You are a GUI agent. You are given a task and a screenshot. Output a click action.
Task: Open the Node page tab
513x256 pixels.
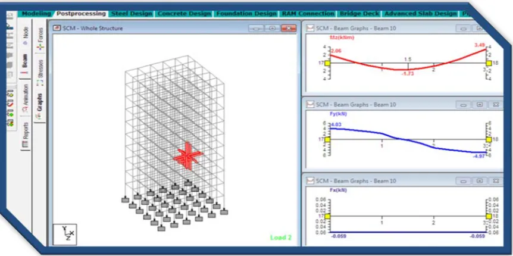click(x=26, y=36)
